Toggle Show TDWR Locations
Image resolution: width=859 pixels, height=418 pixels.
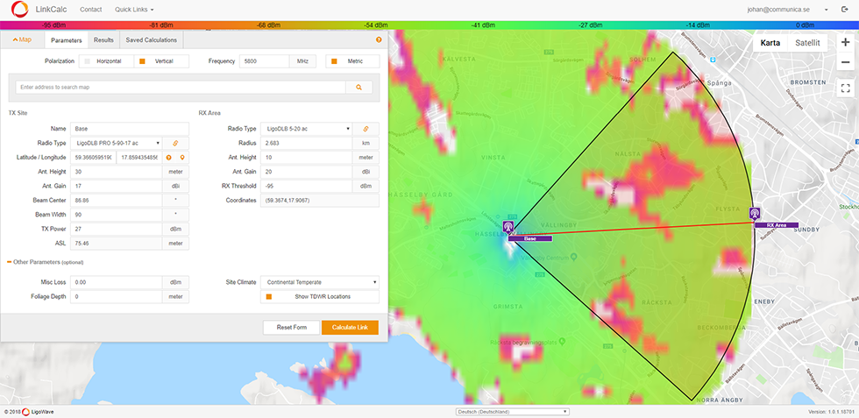tap(320, 297)
